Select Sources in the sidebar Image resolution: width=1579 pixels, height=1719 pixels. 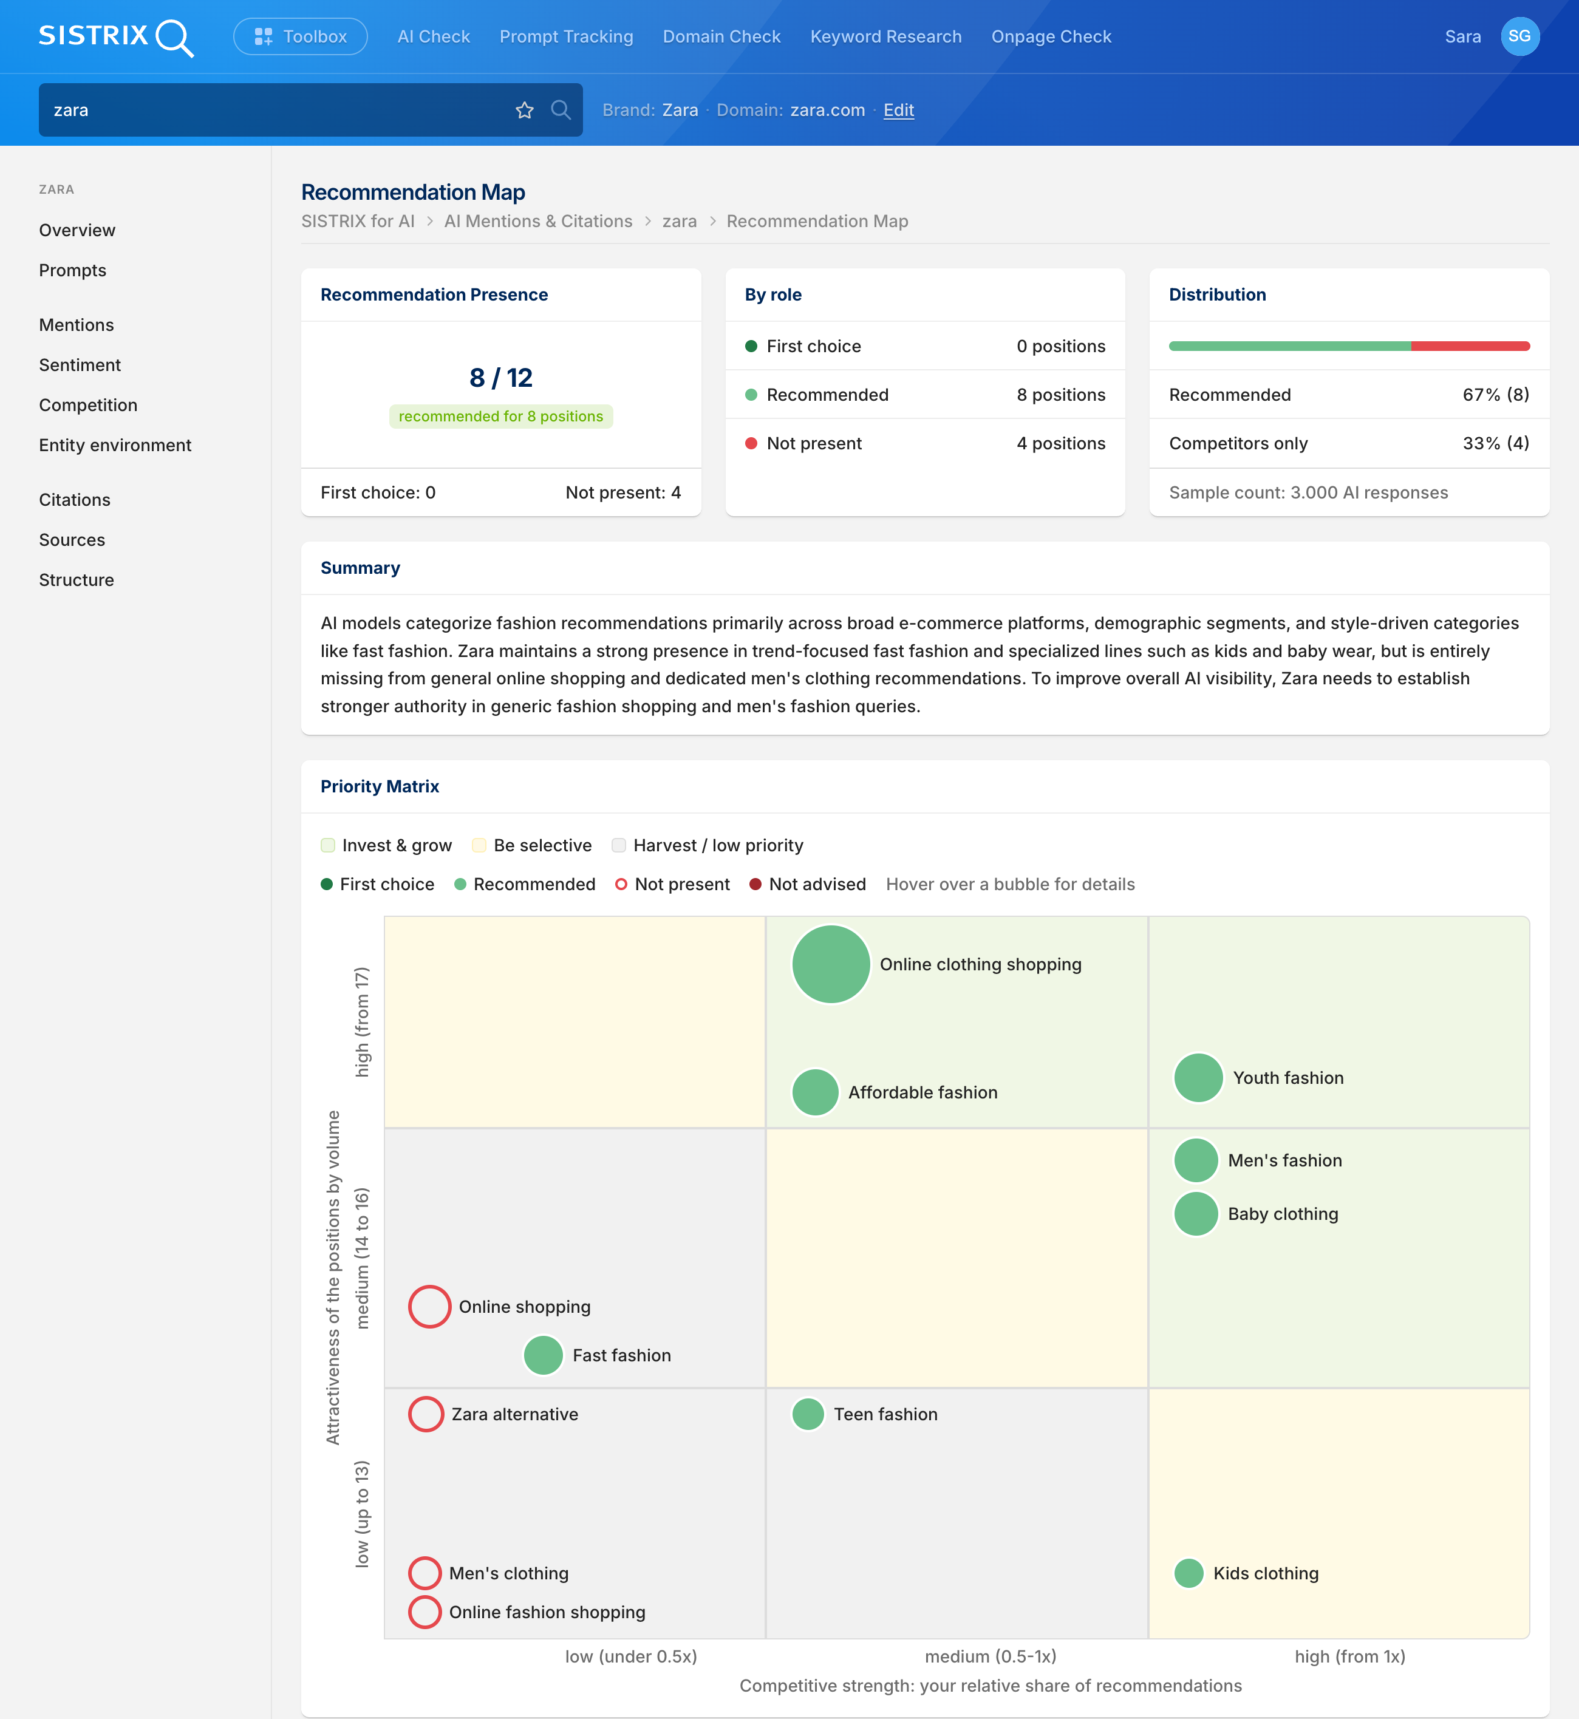[72, 541]
